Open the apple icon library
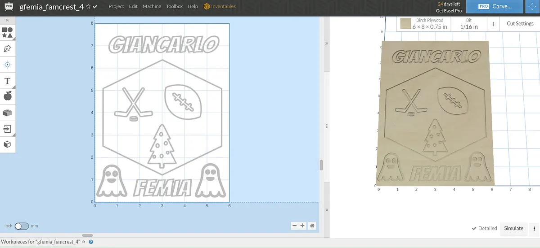 7,96
